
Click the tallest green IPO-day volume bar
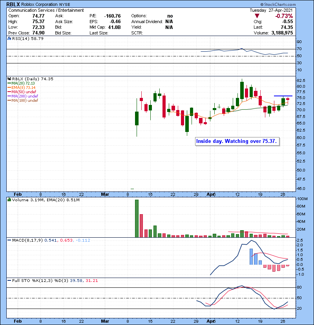137,218
